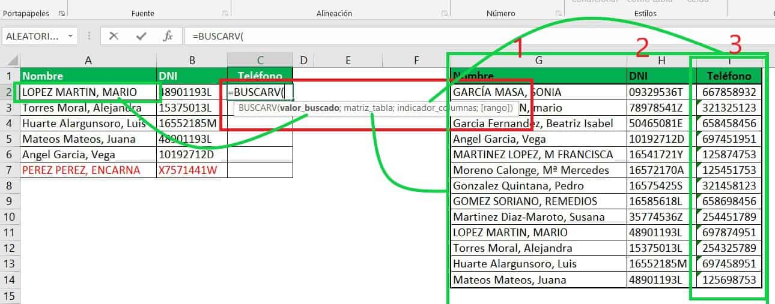Select cell G11 LOPEZ MARTIN, MARIO
Image resolution: width=775 pixels, height=304 pixels.
point(538,232)
